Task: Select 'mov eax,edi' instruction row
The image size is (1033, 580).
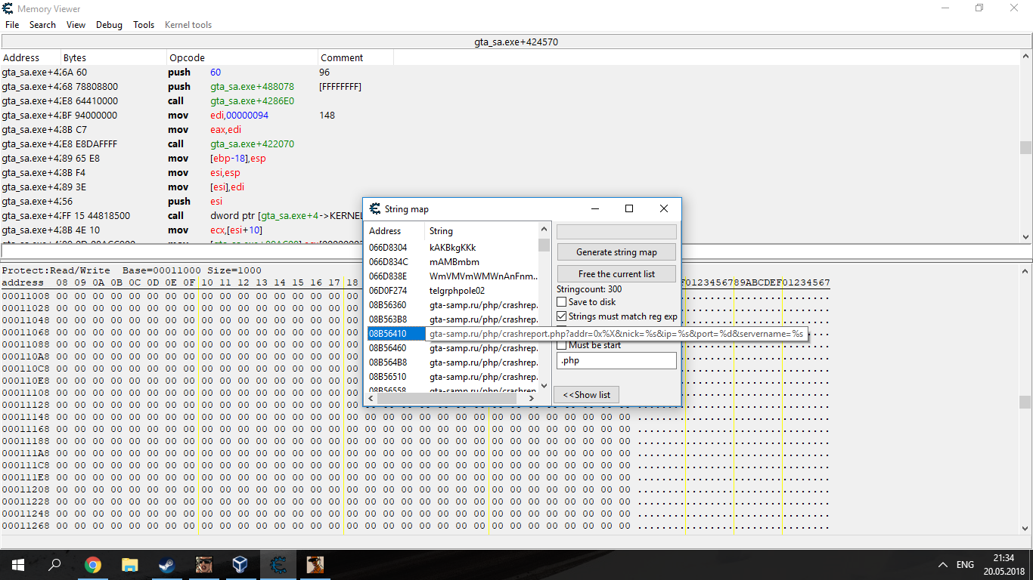Action: coord(509,130)
